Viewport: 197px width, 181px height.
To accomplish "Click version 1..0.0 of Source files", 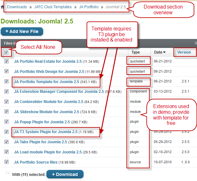I will point(186,162).
